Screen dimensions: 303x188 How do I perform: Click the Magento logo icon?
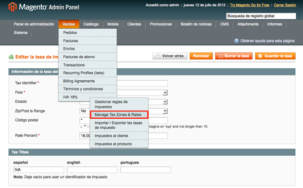pyautogui.click(x=13, y=7)
